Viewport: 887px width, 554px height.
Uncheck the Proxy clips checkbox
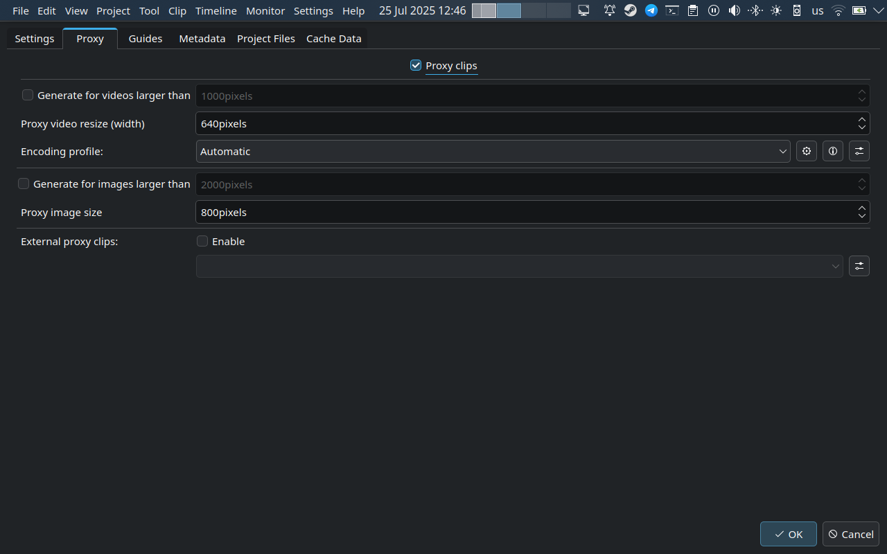pyautogui.click(x=416, y=66)
